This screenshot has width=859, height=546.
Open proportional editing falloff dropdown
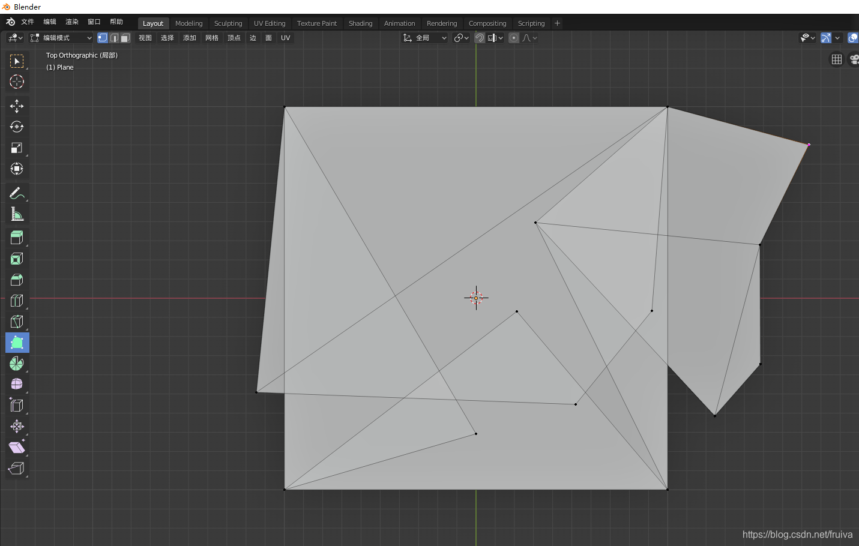pos(529,38)
